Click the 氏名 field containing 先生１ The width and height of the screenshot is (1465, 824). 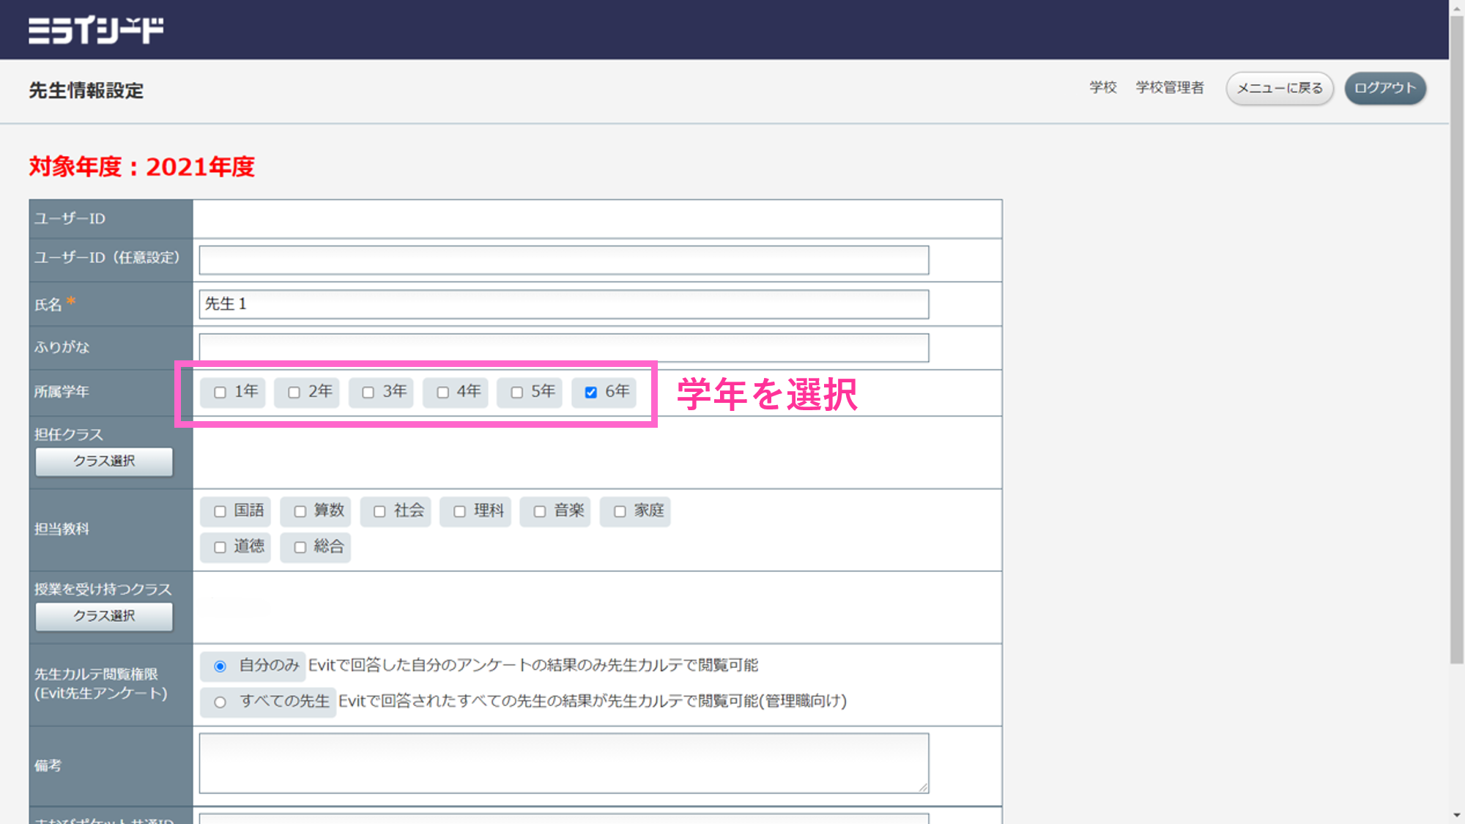[564, 304]
